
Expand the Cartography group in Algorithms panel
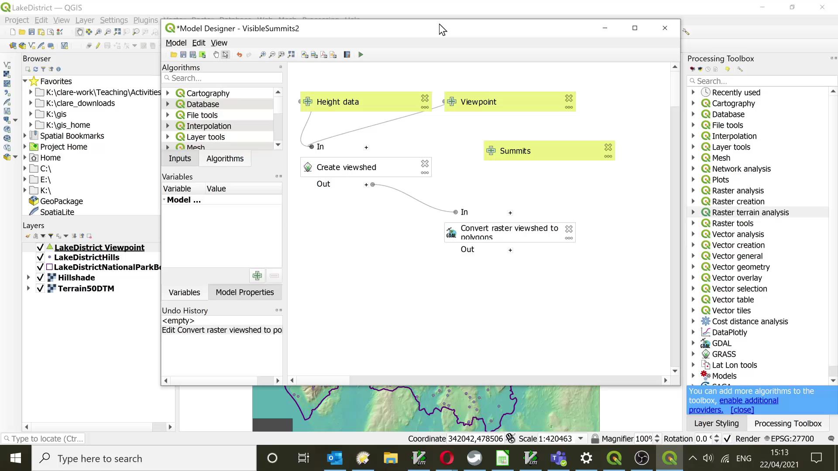168,93
